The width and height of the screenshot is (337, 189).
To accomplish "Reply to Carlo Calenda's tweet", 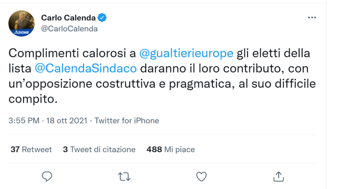I will (47, 177).
